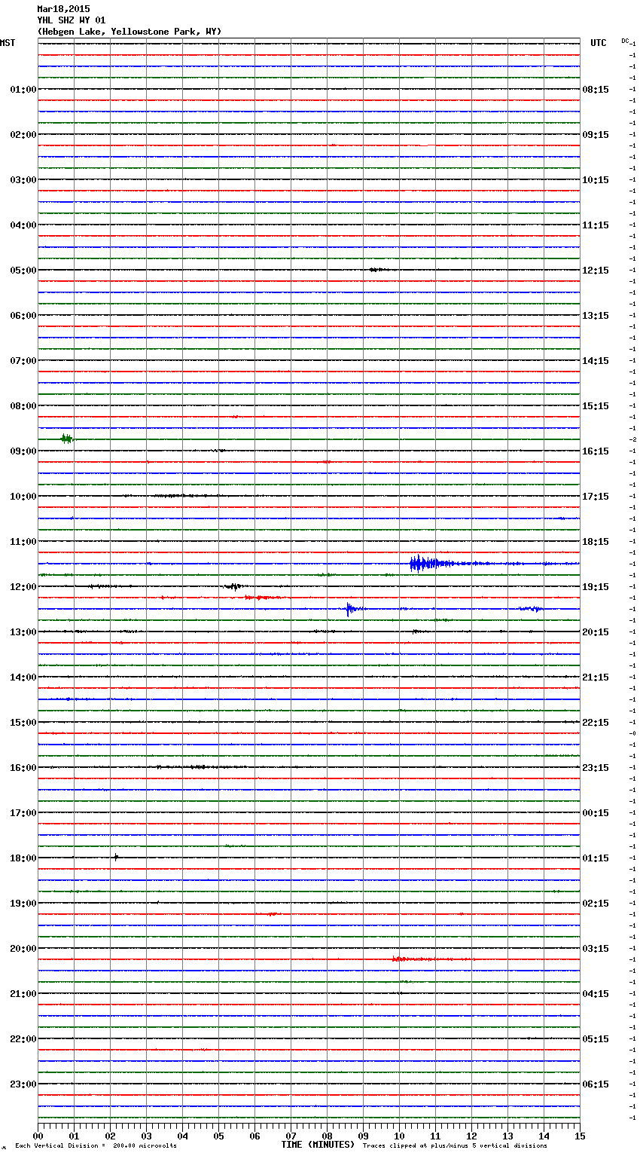This screenshot has height=1156, width=640.
Task: Click the Hebgen Lake, Yellowstone Park location title
Action: point(130,32)
